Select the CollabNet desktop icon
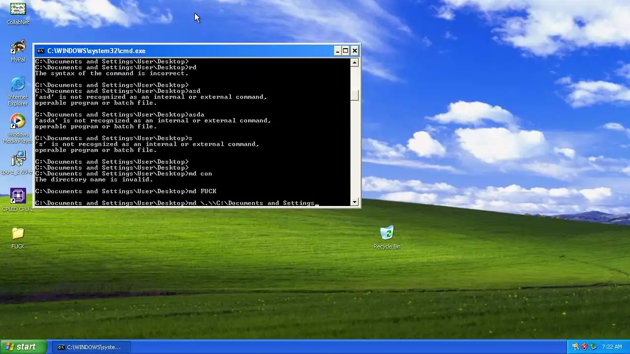This screenshot has height=354, width=630. coord(18,13)
